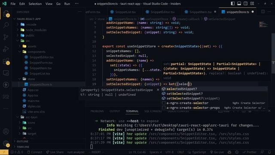Image resolution: width=275 pixels, height=155 pixels.
Task: Expand the TIMELINE section
Action: [23, 147]
